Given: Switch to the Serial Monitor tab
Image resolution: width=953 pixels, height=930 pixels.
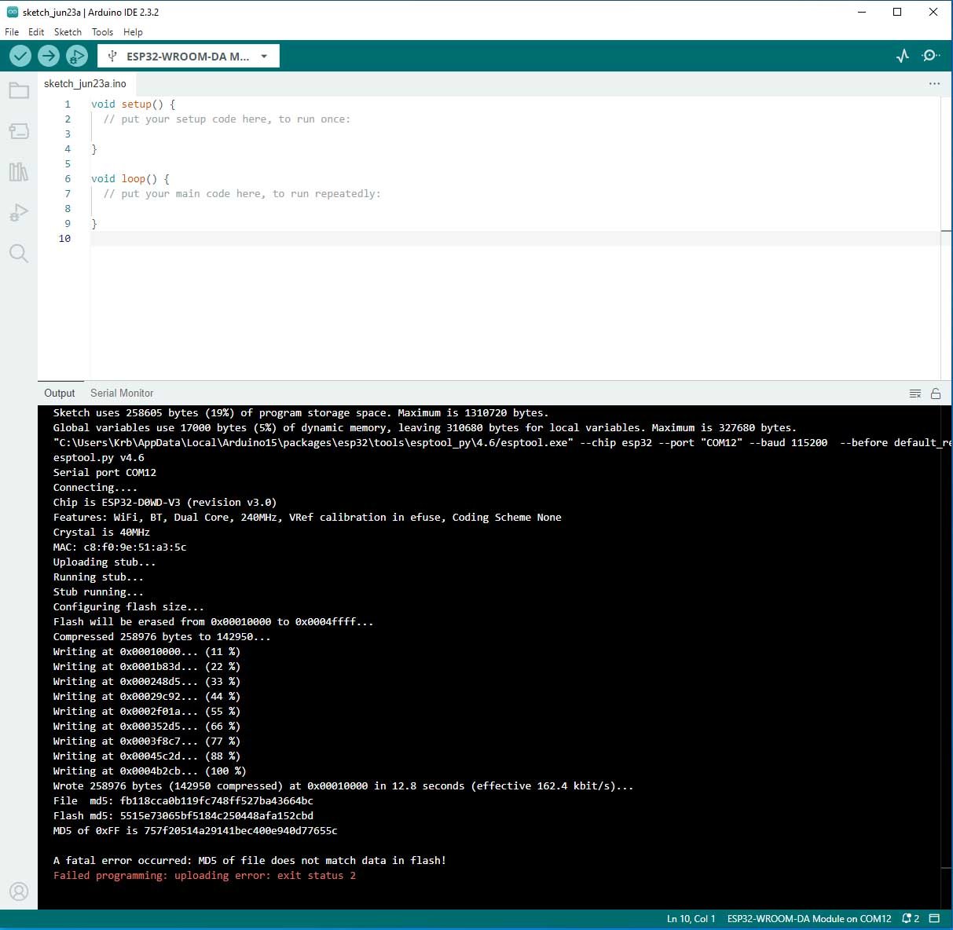Looking at the screenshot, I should point(122,393).
